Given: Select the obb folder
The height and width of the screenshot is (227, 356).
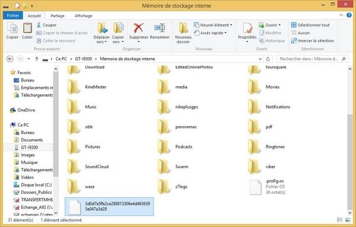Looking at the screenshot, I should point(80,127).
